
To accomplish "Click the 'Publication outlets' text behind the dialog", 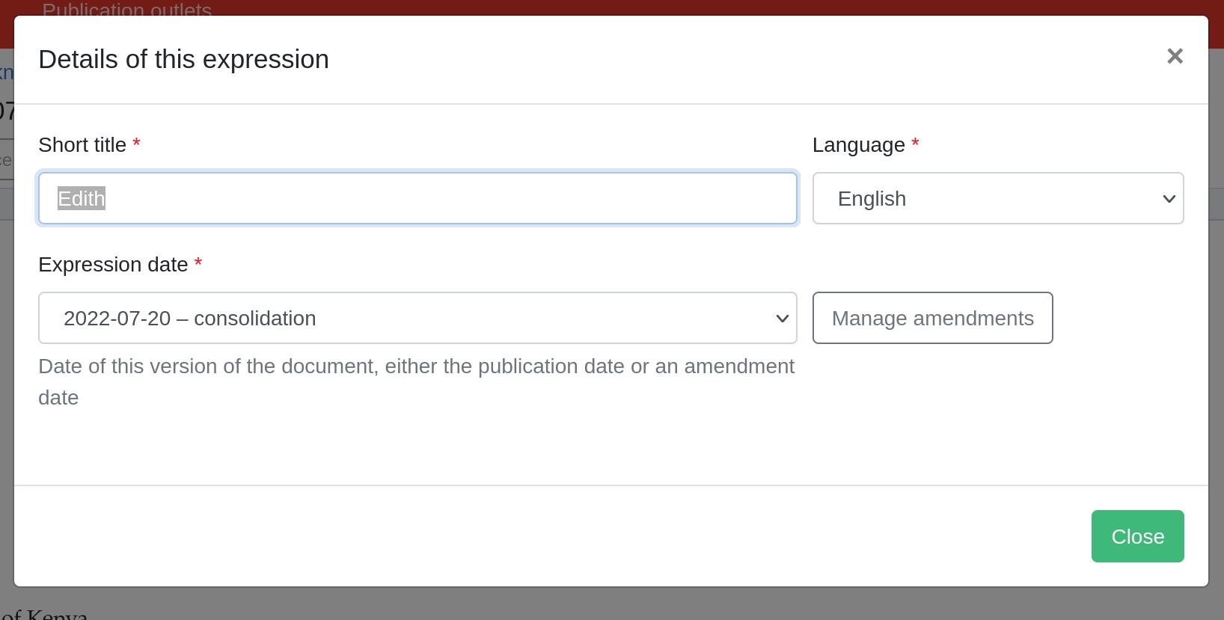I will tap(126, 9).
